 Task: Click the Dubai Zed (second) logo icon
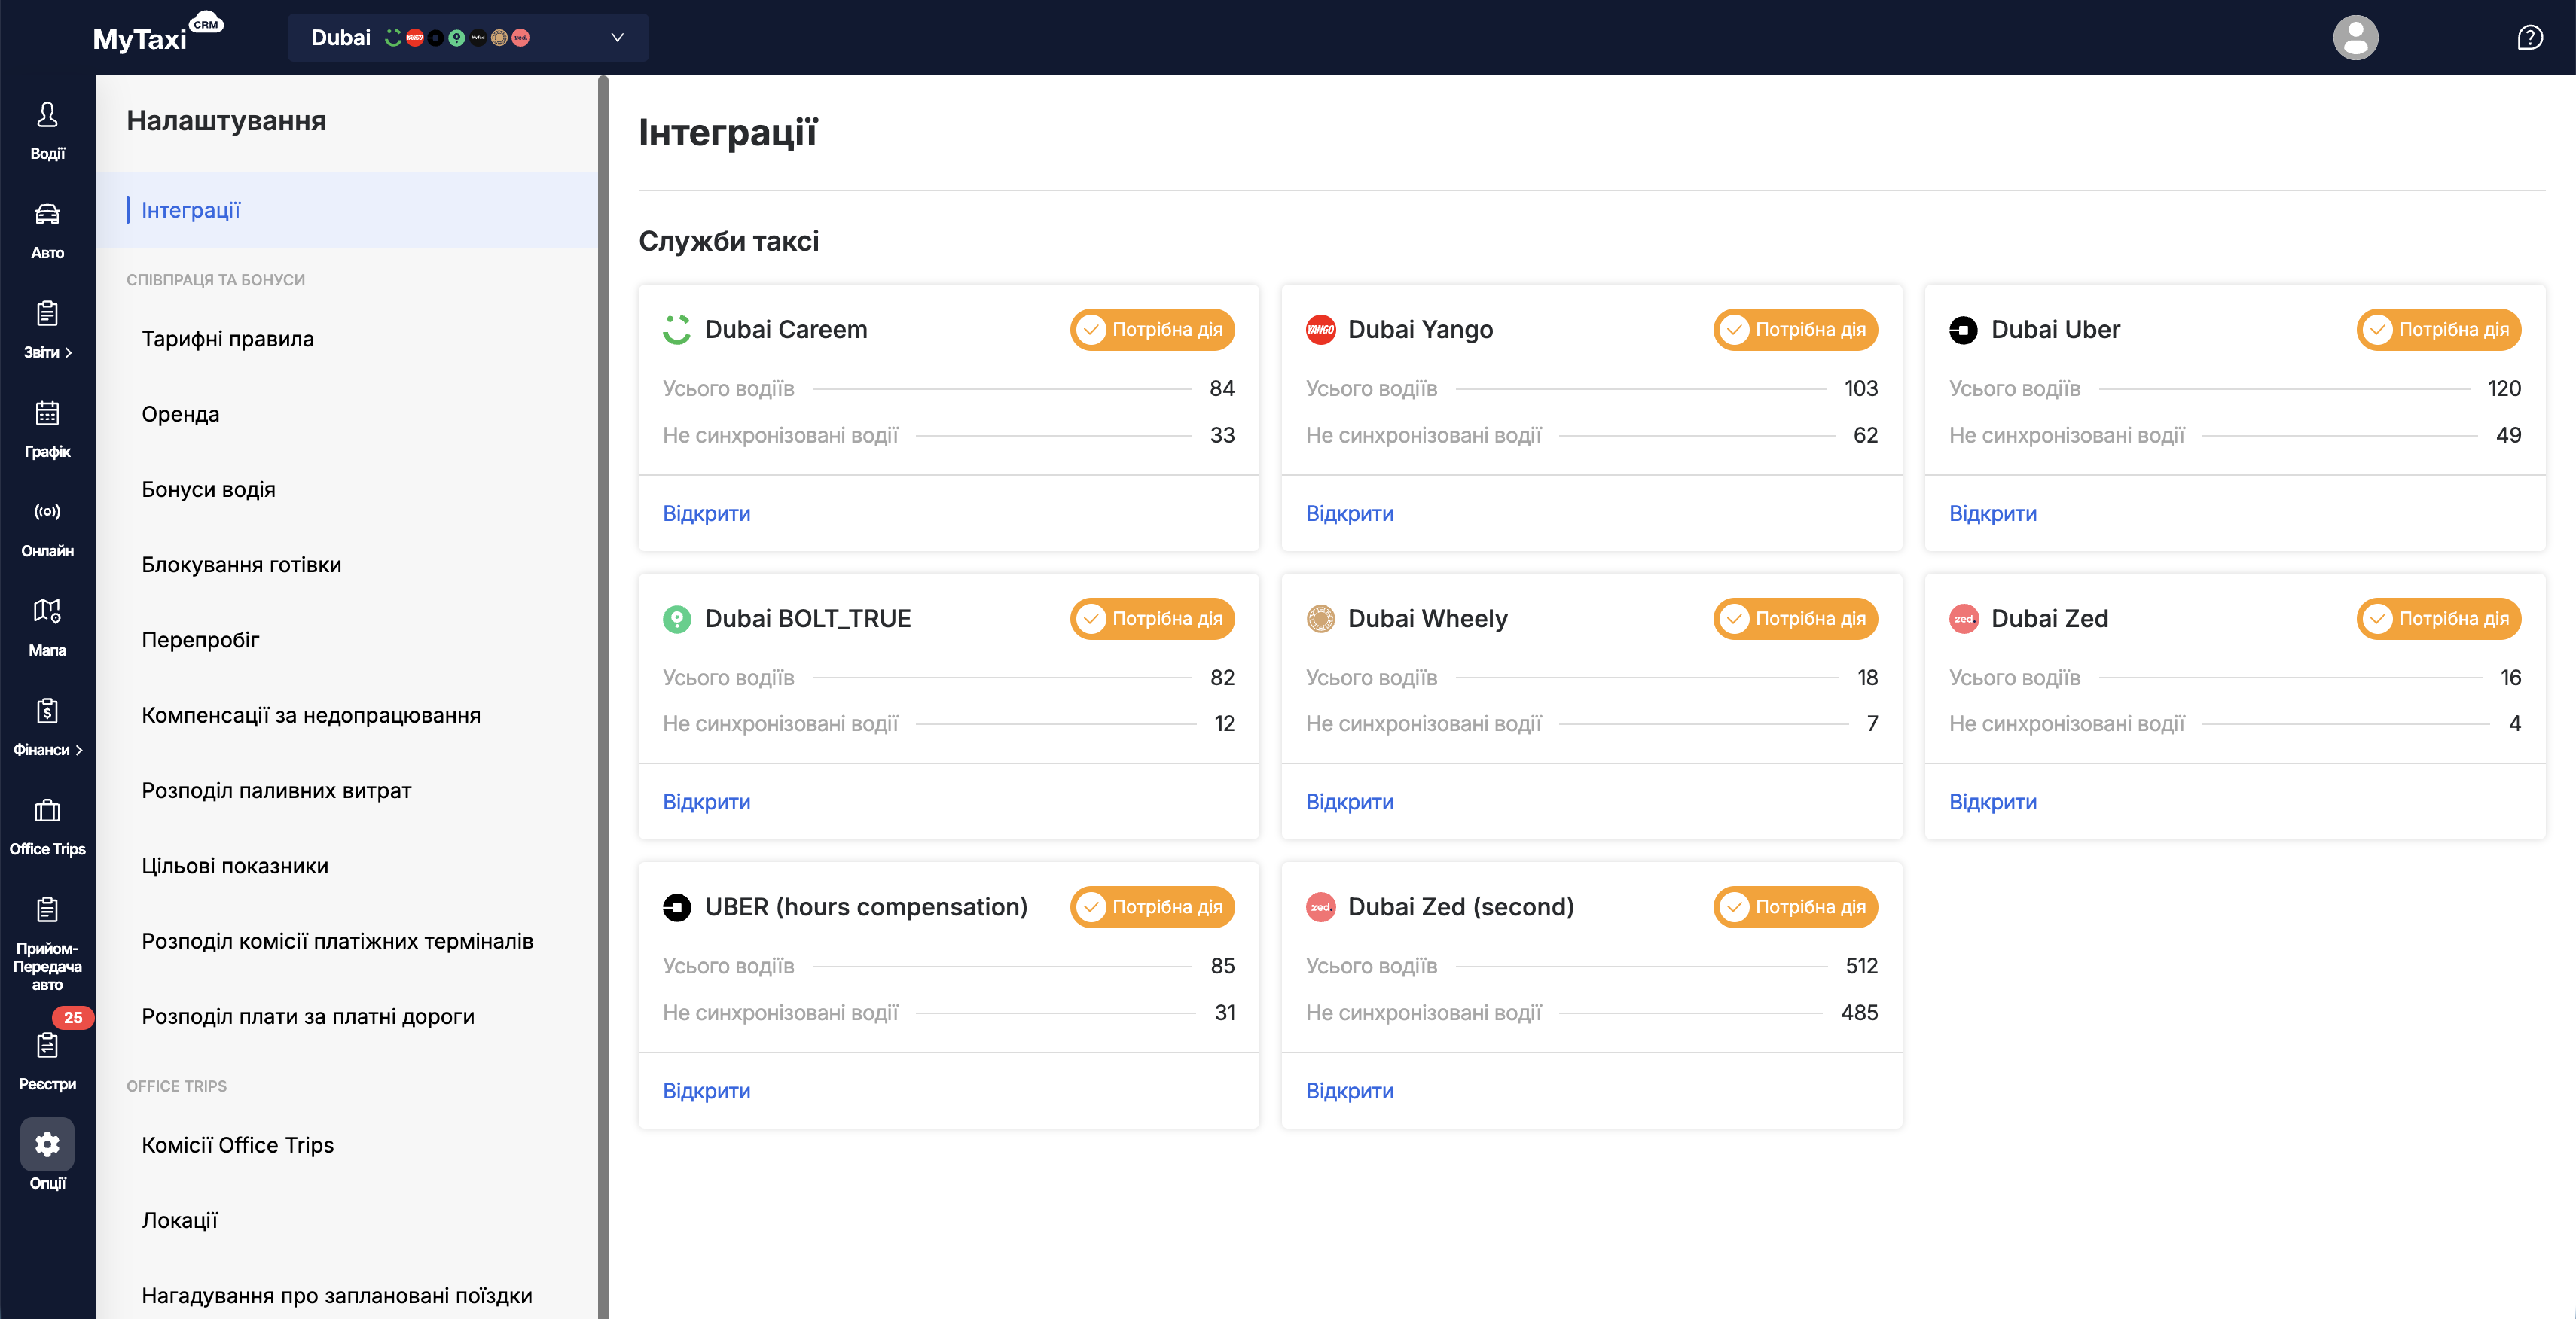[x=1320, y=907]
